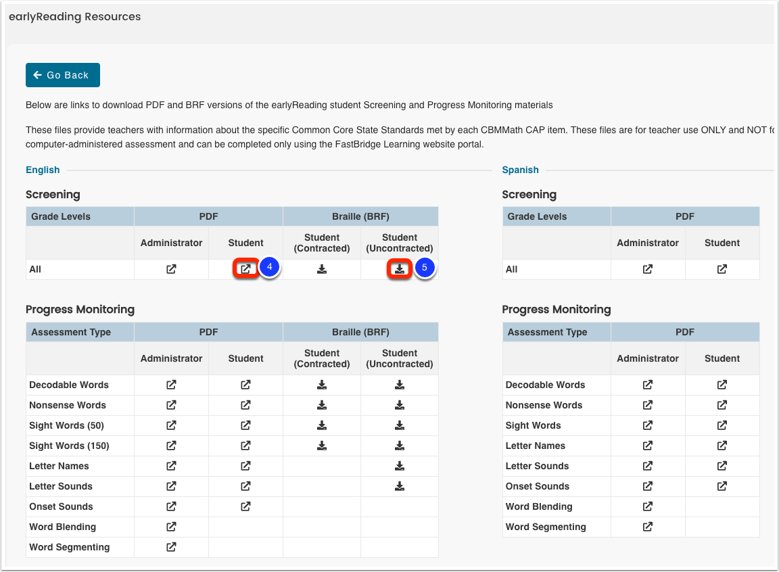Open English Letter Names Administrator PDF
Screen dimensions: 779x572
[171, 467]
